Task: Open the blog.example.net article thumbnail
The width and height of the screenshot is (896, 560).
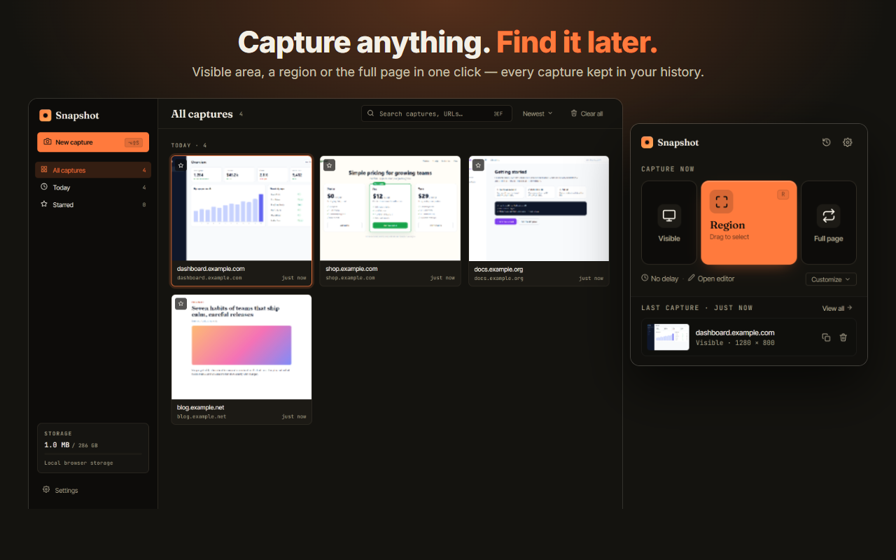Action: [242, 347]
